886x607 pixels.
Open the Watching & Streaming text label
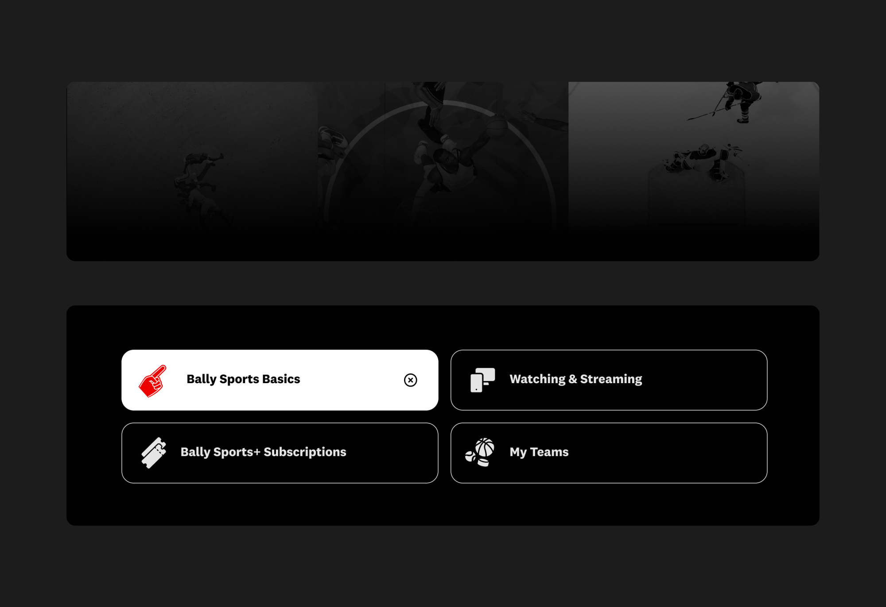tap(575, 379)
